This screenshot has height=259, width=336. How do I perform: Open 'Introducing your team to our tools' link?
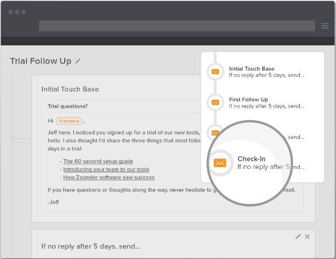pyautogui.click(x=106, y=169)
